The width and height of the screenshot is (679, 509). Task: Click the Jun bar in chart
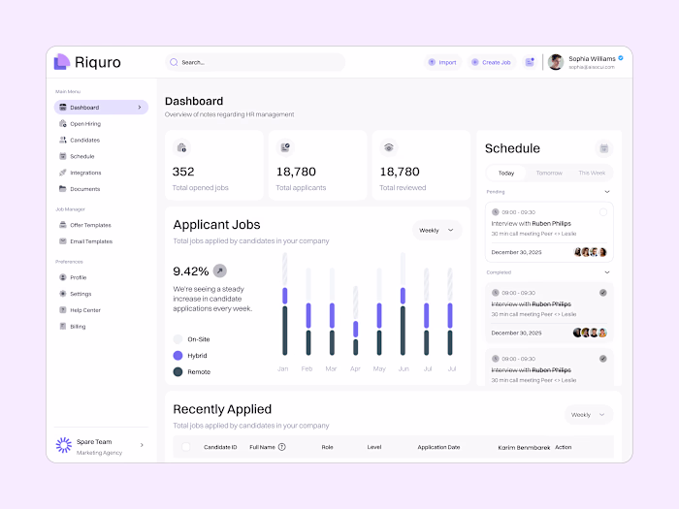[403, 304]
